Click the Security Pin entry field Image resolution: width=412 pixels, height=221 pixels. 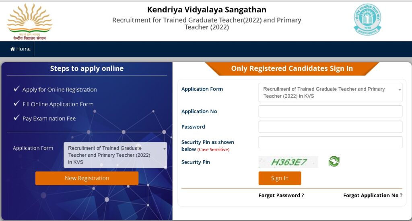(330, 142)
